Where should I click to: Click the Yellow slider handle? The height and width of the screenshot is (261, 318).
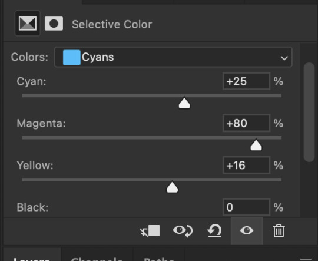pyautogui.click(x=172, y=187)
